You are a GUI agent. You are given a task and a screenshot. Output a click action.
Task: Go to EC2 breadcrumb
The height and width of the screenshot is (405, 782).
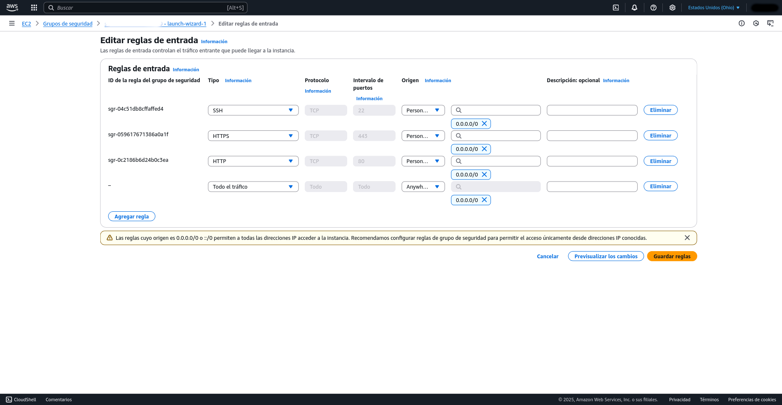coord(26,24)
